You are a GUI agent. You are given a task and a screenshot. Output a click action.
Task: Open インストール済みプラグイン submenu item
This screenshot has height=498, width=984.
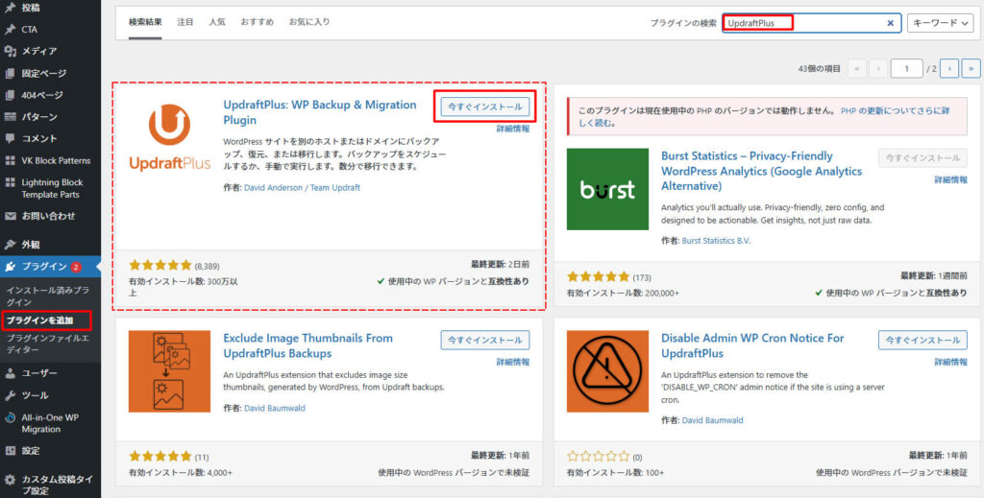(x=48, y=296)
